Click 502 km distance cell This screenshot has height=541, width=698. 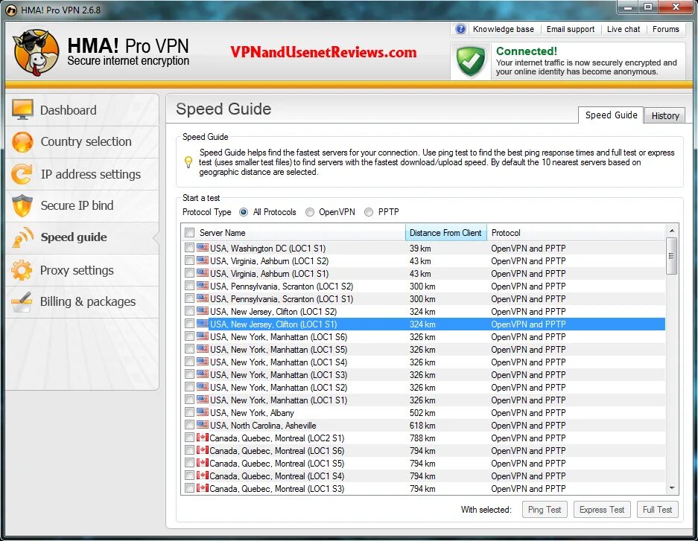422,412
